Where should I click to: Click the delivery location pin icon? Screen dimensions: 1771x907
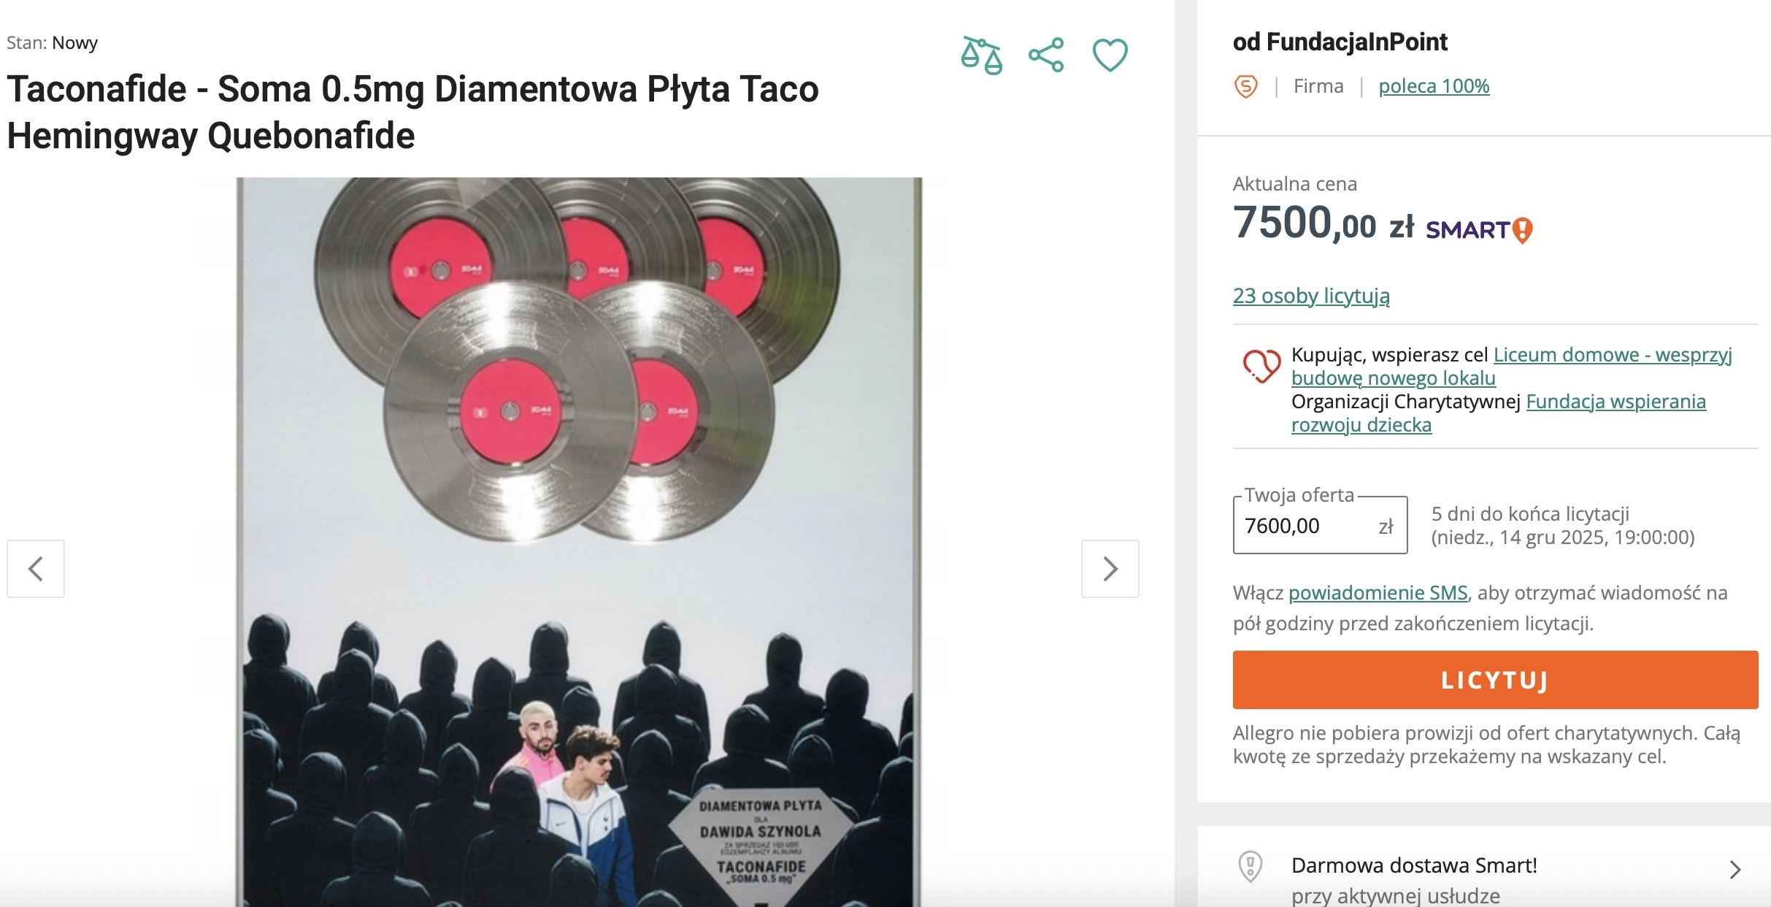(1251, 867)
